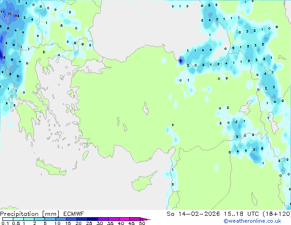This screenshot has height=225, width=291.
Task: Pick the 10–15 mm legend color swatch
Action: click(61, 219)
